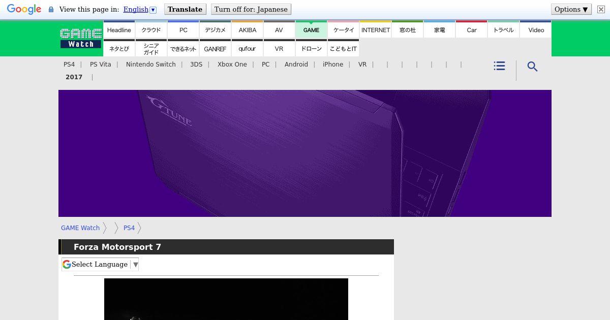
Task: Open the 家電 tab
Action: (439, 29)
